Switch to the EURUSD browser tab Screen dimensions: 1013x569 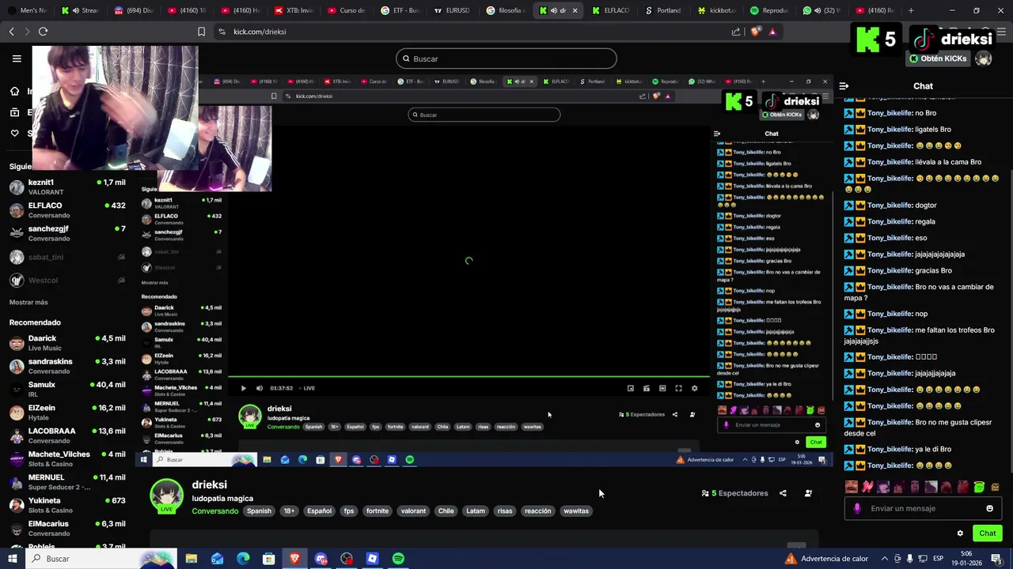pyautogui.click(x=451, y=10)
